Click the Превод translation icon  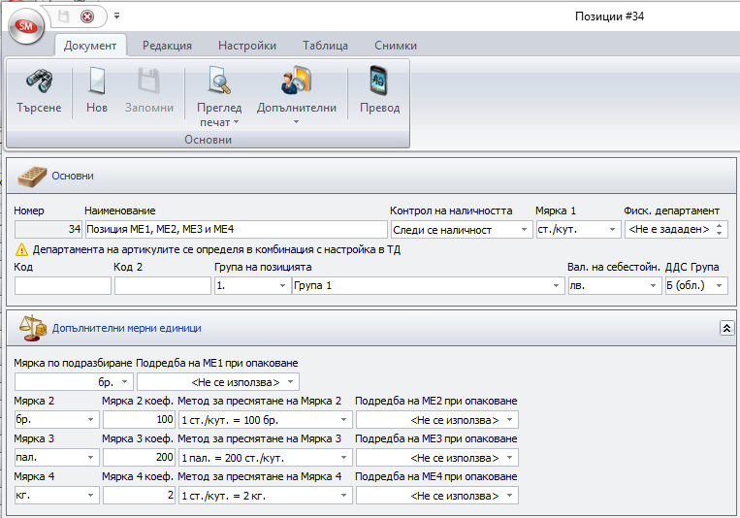coord(379,81)
